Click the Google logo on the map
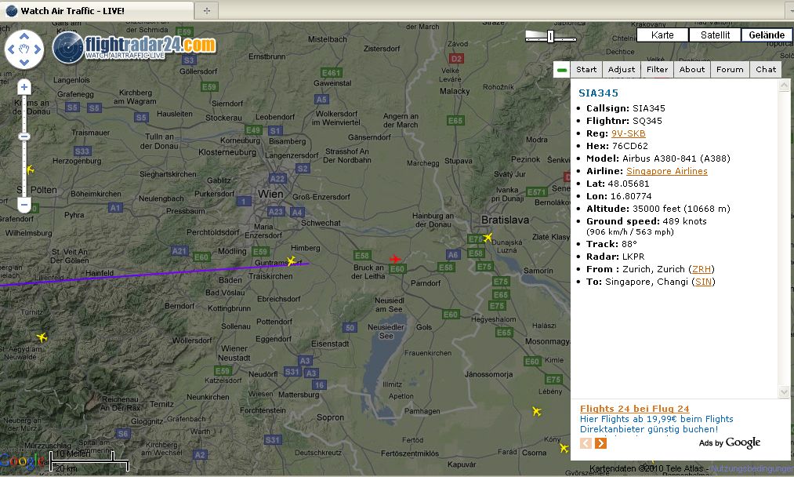The height and width of the screenshot is (477, 794). (20, 461)
